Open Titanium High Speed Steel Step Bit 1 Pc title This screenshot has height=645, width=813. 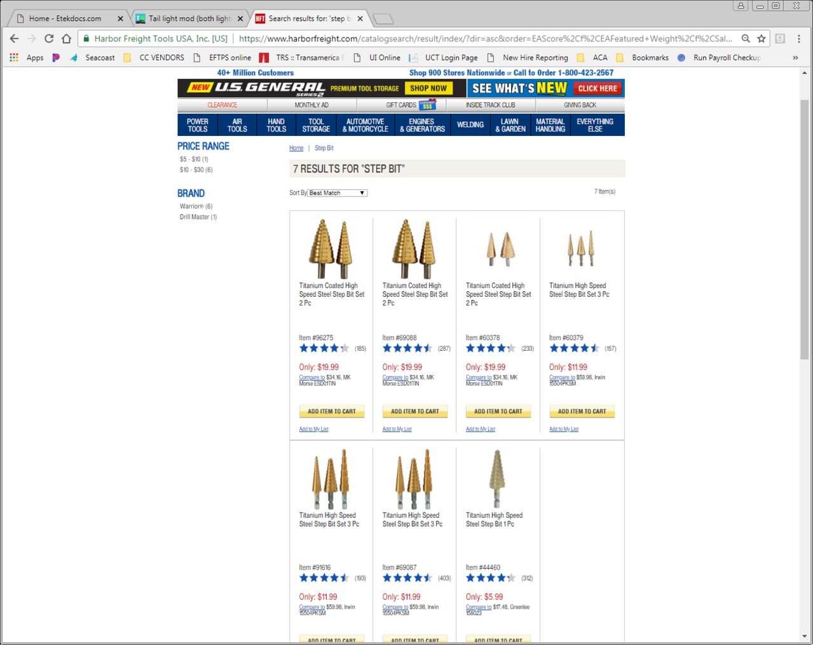(494, 520)
